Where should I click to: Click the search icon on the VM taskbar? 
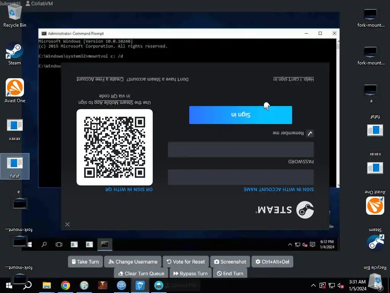[44, 245]
